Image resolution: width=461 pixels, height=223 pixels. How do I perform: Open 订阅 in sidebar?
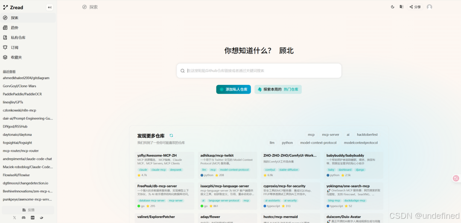(x=28, y=47)
